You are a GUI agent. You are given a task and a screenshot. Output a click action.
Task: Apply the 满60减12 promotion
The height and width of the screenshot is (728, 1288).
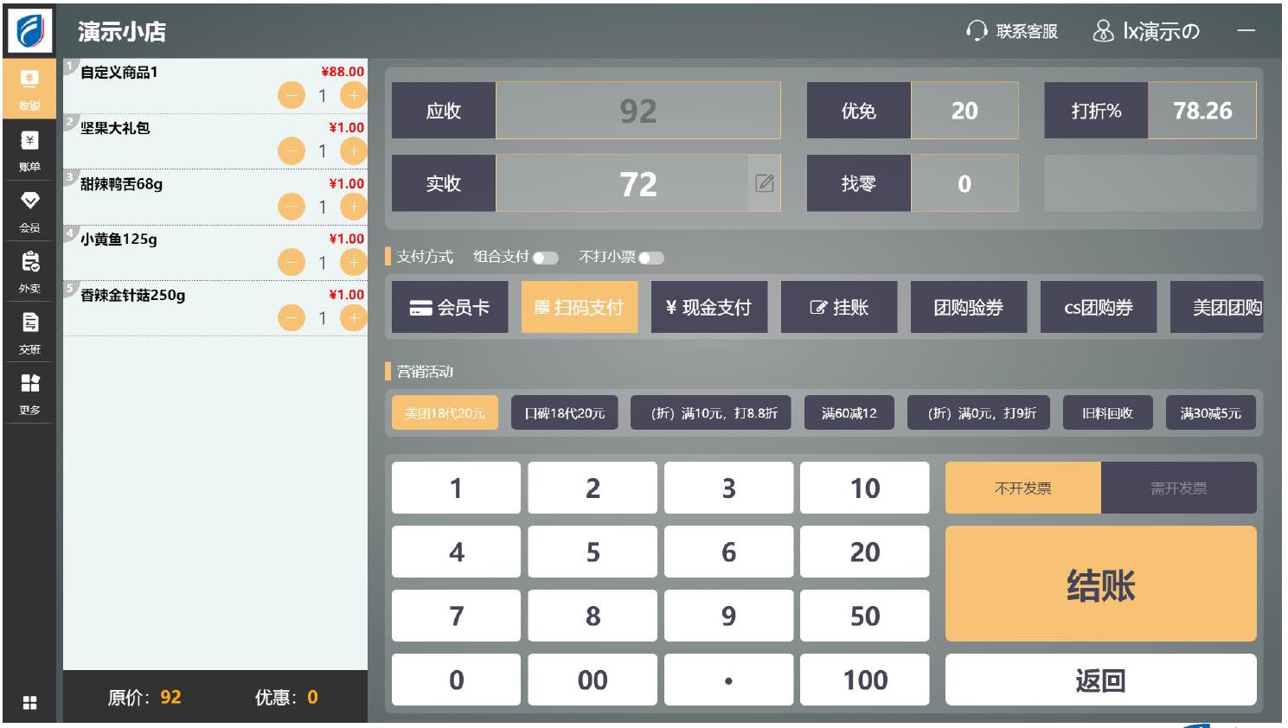[x=849, y=413]
